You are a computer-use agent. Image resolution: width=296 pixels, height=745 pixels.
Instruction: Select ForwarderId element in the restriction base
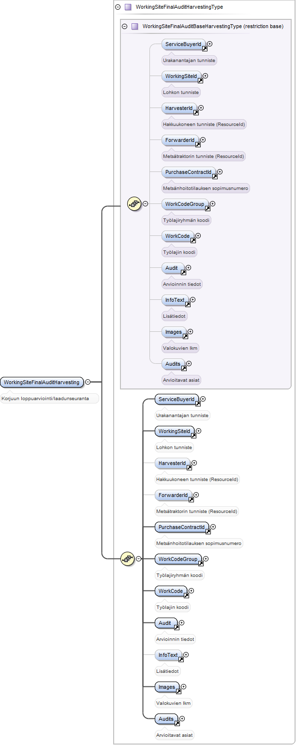coord(180,140)
